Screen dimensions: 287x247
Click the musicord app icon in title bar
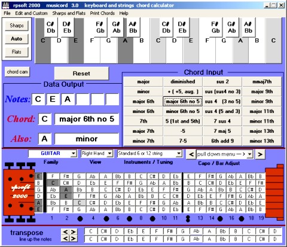6,5
